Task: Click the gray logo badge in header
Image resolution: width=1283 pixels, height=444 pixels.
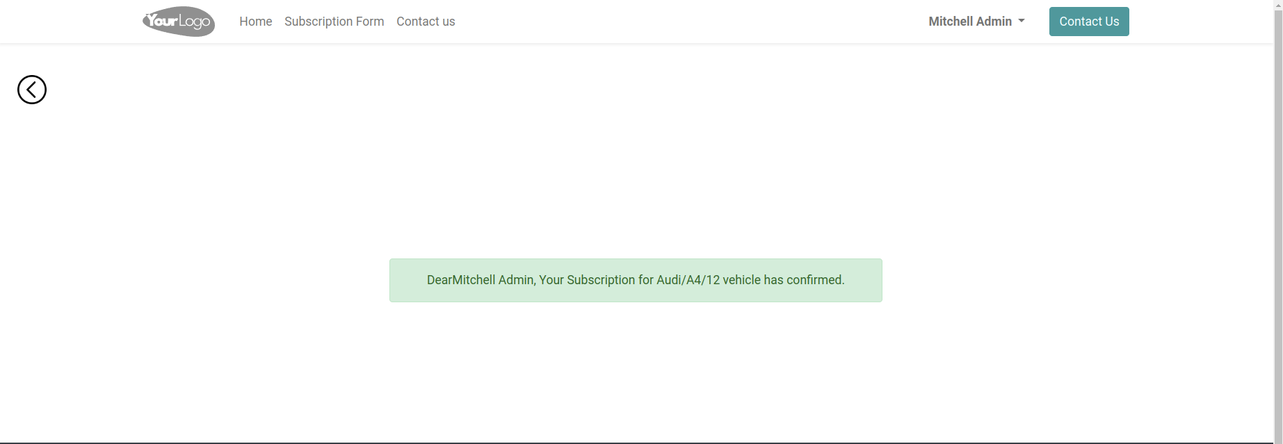Action: (x=179, y=22)
